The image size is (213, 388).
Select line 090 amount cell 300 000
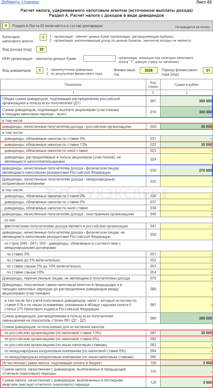(186, 318)
